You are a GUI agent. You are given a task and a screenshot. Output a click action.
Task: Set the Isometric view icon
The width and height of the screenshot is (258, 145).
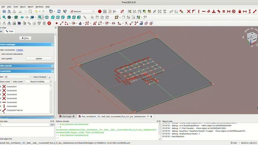(47, 17)
